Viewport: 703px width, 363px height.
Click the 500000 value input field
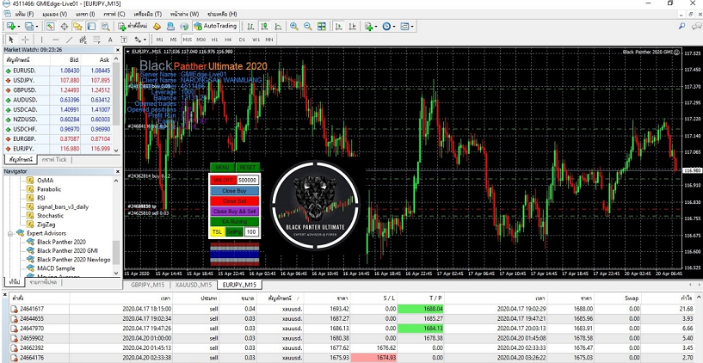click(x=248, y=179)
